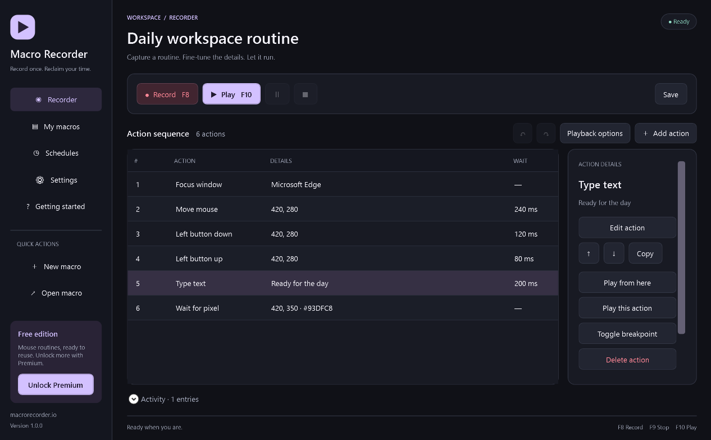Image resolution: width=711 pixels, height=440 pixels.
Task: Play the macro using Play F10
Action: pyautogui.click(x=231, y=94)
